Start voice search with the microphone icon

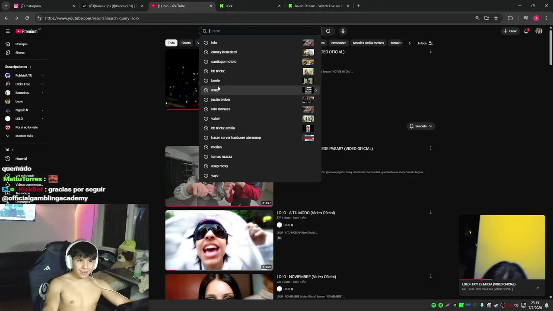[x=343, y=31]
